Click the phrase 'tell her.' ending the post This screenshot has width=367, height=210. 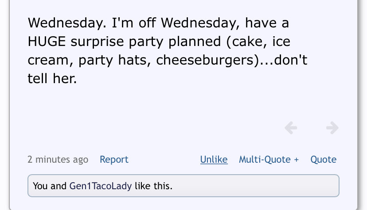[52, 78]
